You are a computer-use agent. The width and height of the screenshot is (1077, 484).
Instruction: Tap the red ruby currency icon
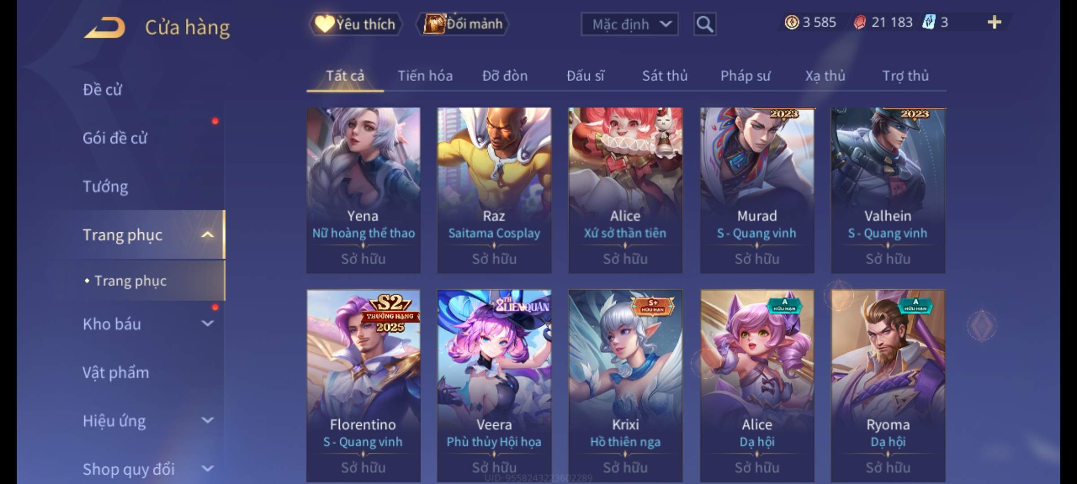pos(859,22)
